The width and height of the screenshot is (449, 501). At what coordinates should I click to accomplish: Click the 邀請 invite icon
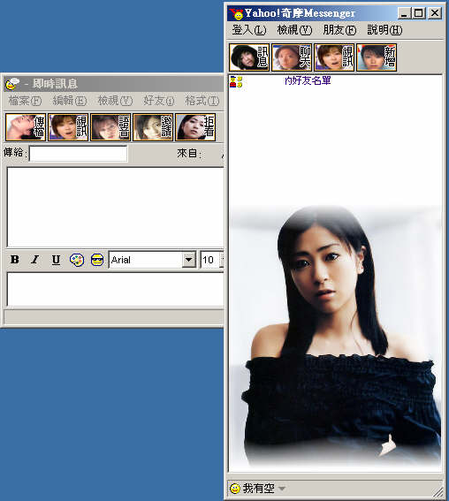(x=153, y=127)
